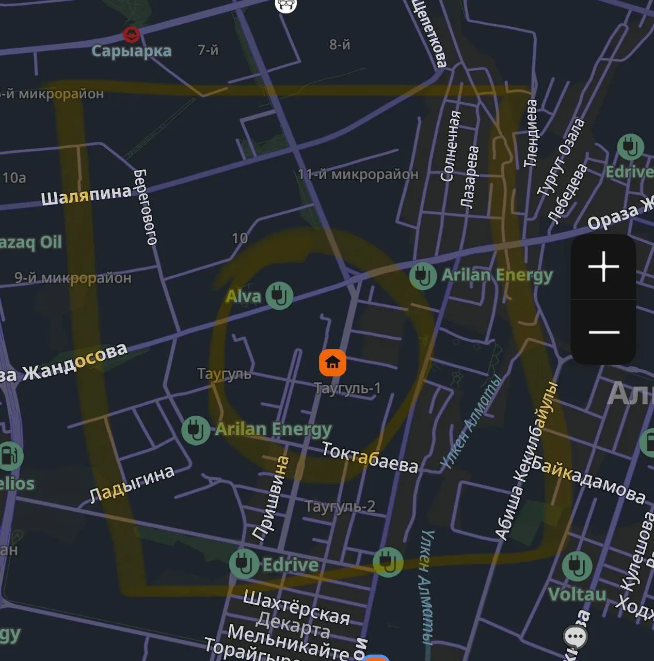Click the Сарыарка station label
The image size is (654, 661).
[x=132, y=51]
